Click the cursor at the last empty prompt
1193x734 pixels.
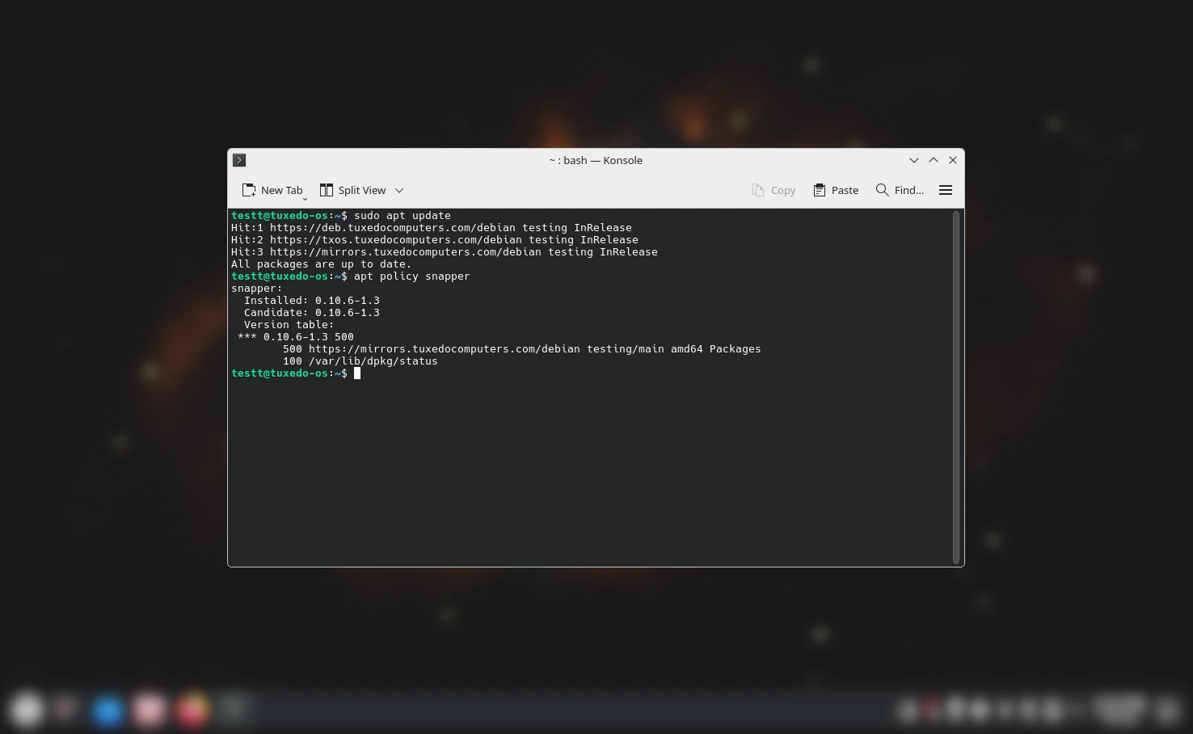(x=357, y=373)
